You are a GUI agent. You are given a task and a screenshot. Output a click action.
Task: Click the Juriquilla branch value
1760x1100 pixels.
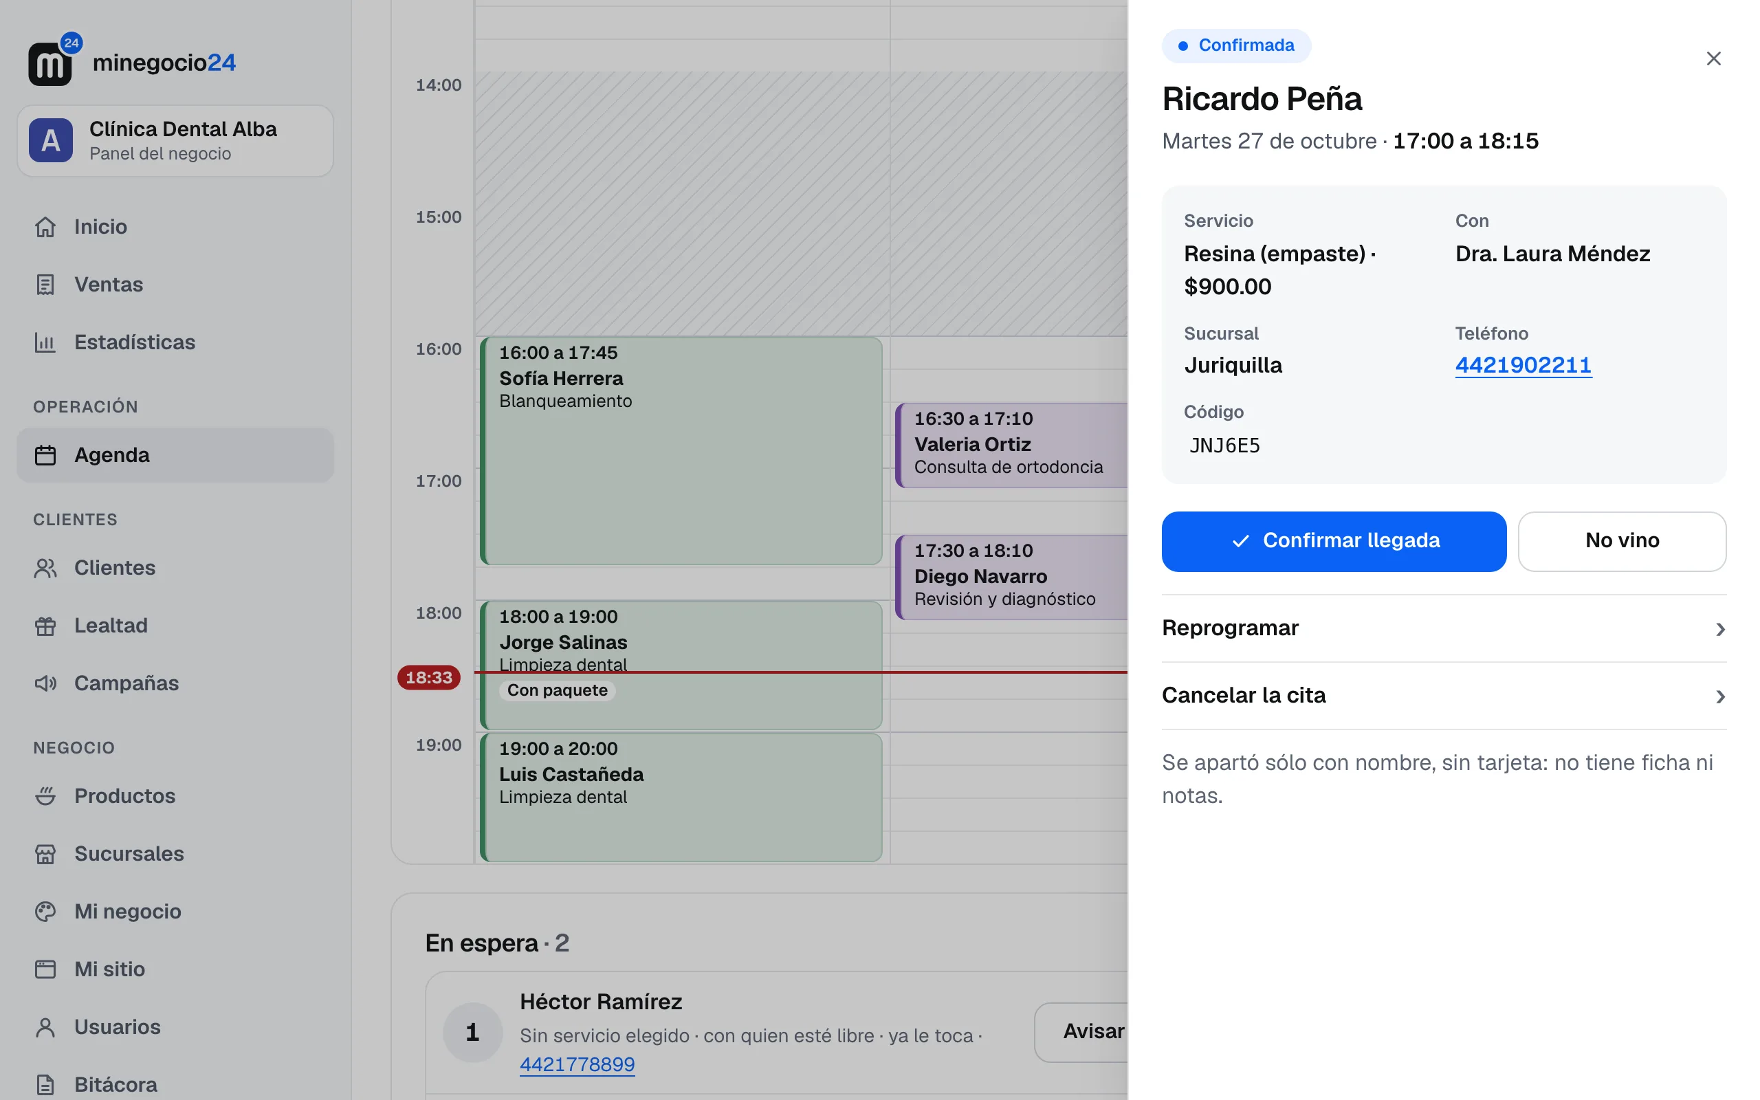pyautogui.click(x=1233, y=365)
